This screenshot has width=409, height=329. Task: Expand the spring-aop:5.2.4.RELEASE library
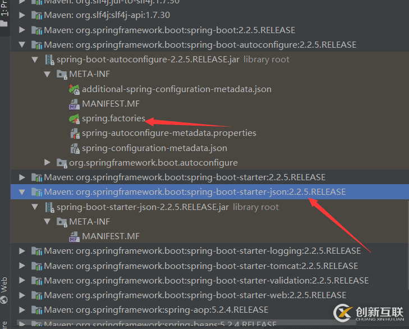(x=22, y=310)
